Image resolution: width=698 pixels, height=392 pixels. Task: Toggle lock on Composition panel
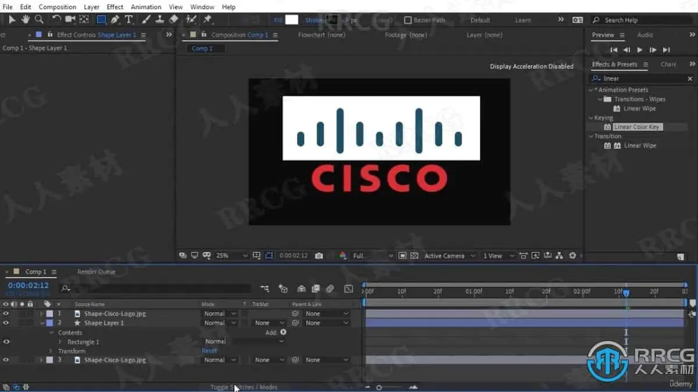pyautogui.click(x=204, y=35)
